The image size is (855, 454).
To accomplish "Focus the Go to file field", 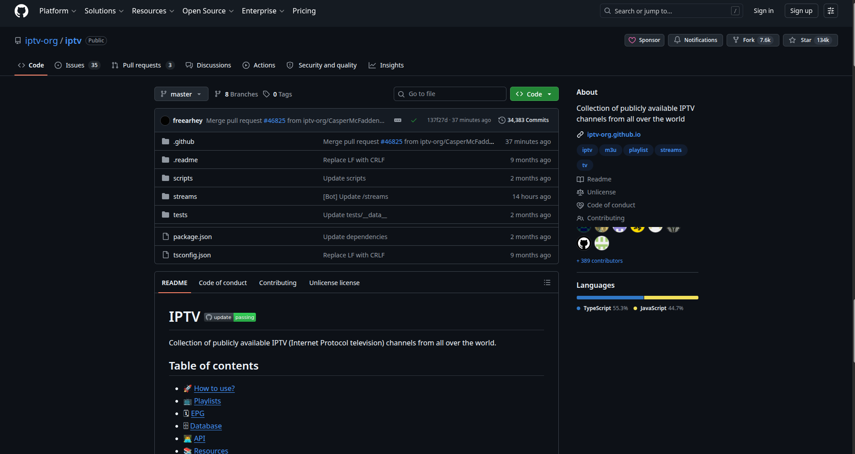I will pos(450,94).
